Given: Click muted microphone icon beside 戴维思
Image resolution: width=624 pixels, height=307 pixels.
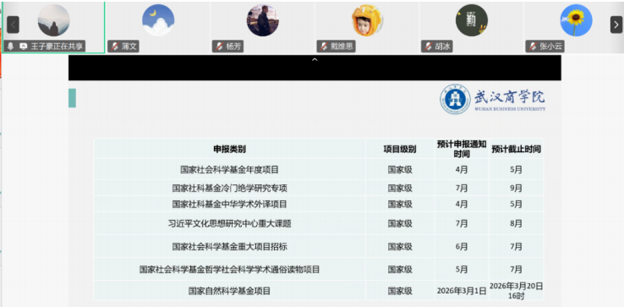Looking at the screenshot, I should (324, 47).
